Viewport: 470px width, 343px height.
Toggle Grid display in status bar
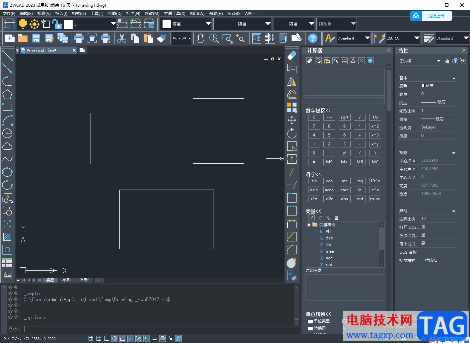pyautogui.click(x=99, y=338)
